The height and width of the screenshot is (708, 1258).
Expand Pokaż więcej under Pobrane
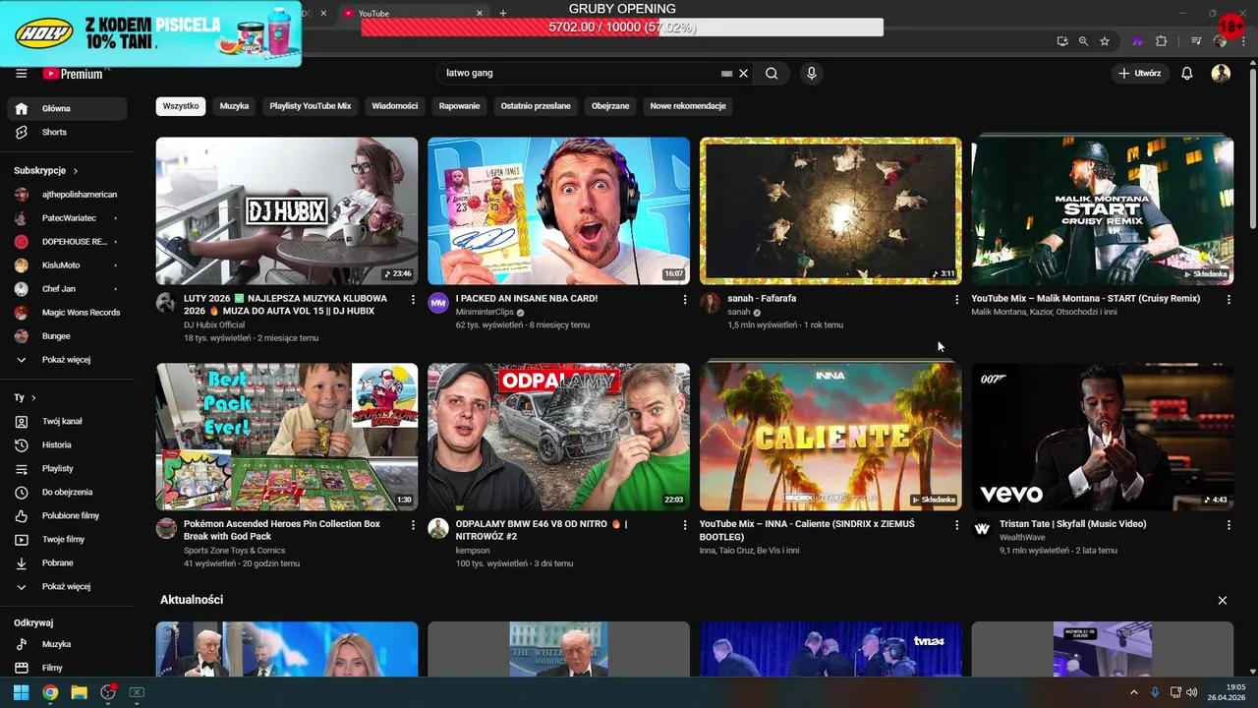click(67, 587)
